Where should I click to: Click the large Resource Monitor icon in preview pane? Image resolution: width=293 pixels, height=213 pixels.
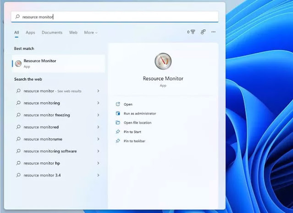163,61
